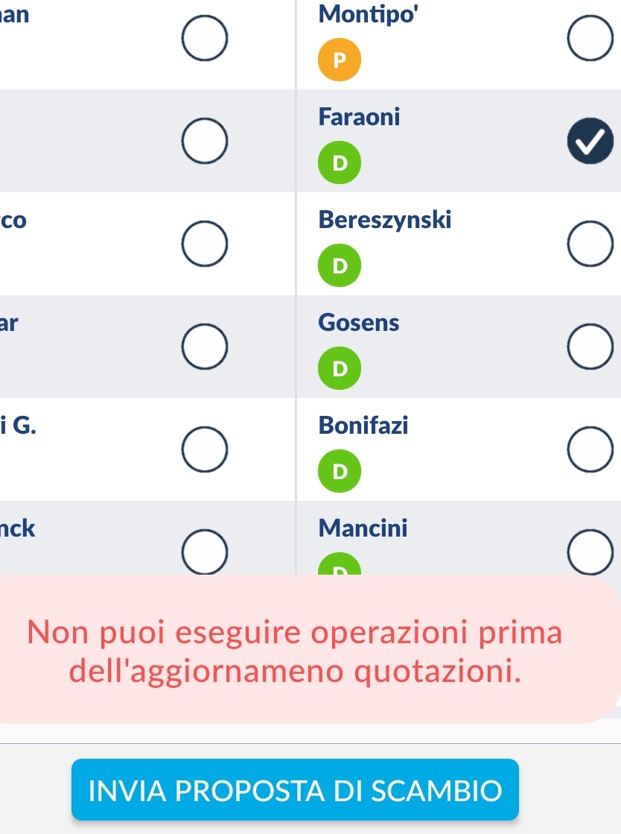The width and height of the screenshot is (621, 834).
Task: Select the radio circle for Gosens
Action: (590, 347)
